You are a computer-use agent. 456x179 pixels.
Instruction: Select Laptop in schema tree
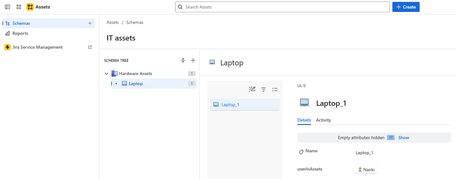click(x=154, y=84)
